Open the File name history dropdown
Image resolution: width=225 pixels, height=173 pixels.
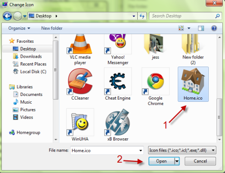tap(140, 150)
